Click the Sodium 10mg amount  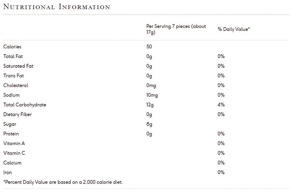pyautogui.click(x=152, y=95)
